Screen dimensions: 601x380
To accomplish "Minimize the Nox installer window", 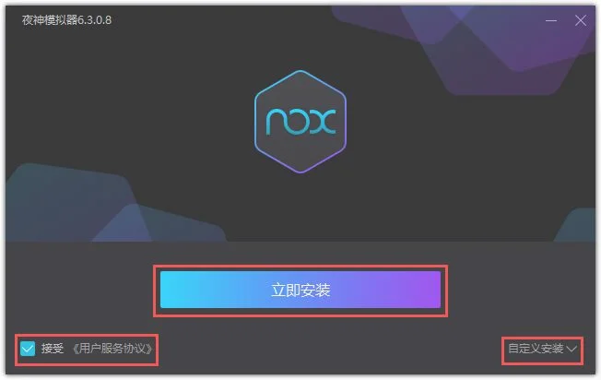I will point(551,20).
